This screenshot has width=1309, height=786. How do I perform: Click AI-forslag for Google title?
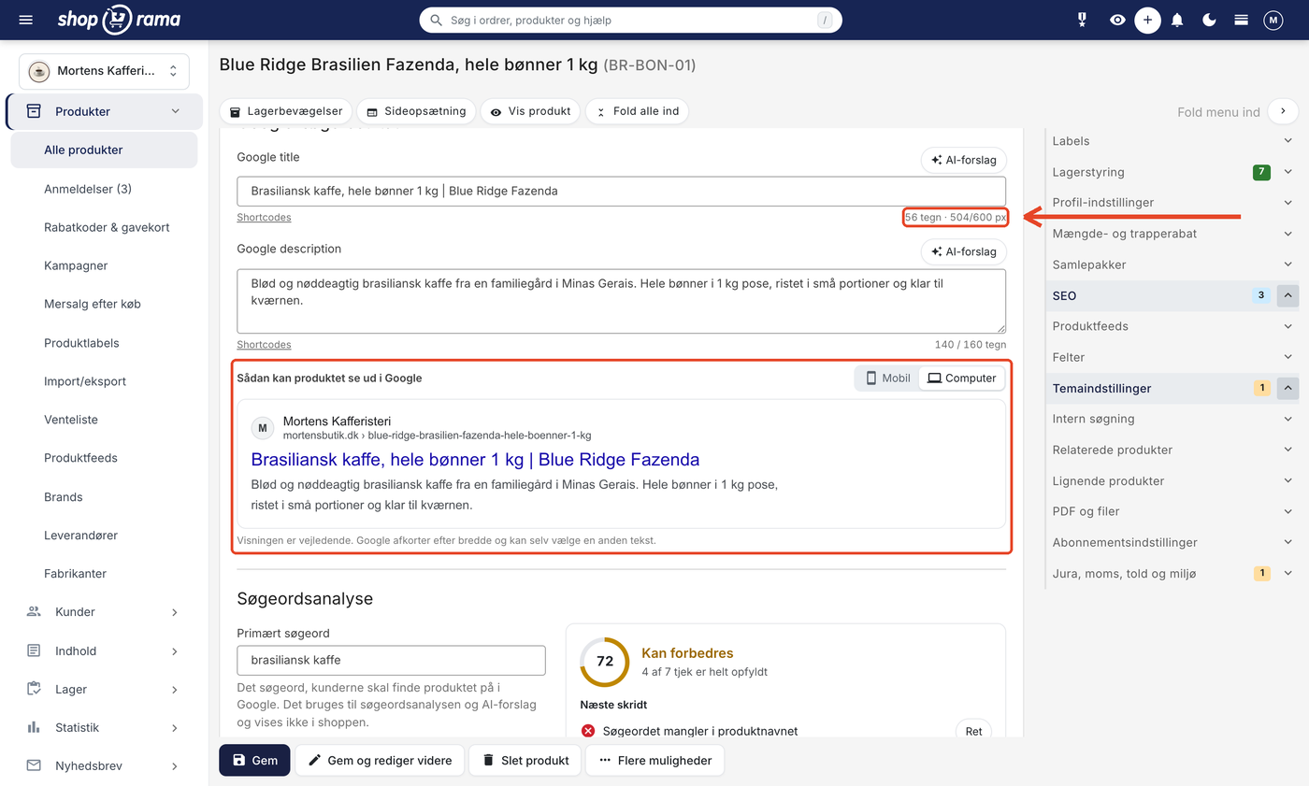click(x=964, y=160)
